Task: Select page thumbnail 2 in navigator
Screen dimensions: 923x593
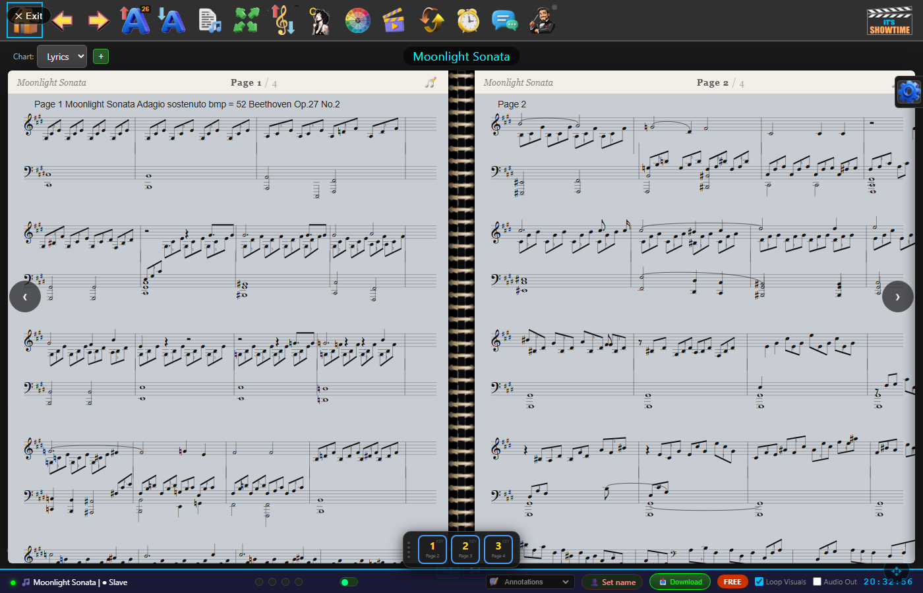Action: 465,549
